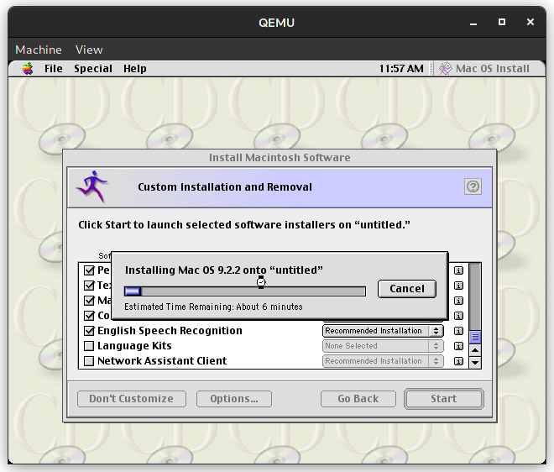The width and height of the screenshot is (554, 472).
Task: Open the Special menu
Action: 93,69
